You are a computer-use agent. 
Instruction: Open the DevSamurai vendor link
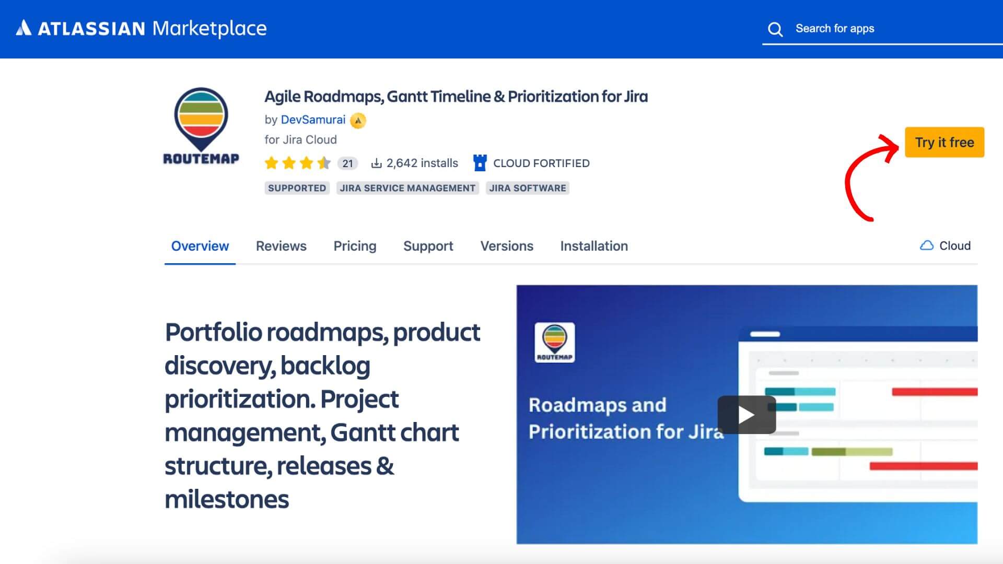(x=313, y=120)
